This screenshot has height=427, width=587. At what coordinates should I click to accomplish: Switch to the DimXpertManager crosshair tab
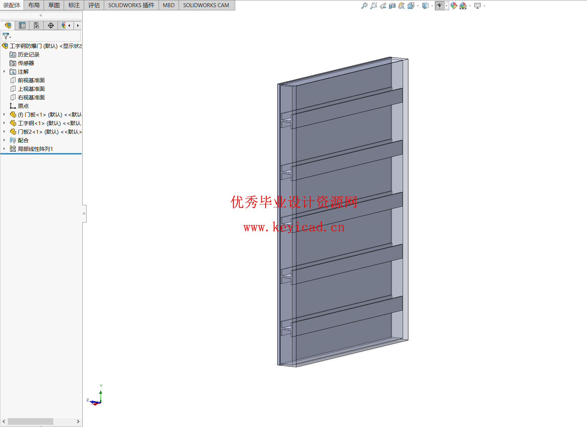(x=51, y=25)
